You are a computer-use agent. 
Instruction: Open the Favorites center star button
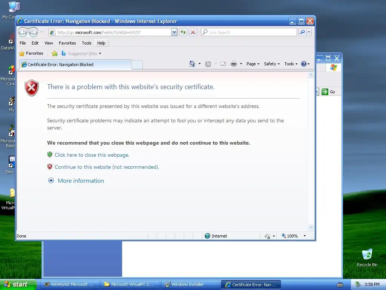click(x=31, y=53)
